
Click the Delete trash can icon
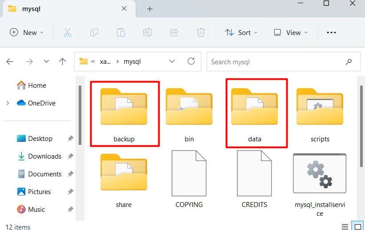(x=201, y=32)
